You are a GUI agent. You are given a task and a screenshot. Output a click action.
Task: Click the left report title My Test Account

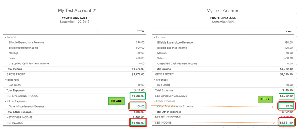pyautogui.click(x=75, y=11)
